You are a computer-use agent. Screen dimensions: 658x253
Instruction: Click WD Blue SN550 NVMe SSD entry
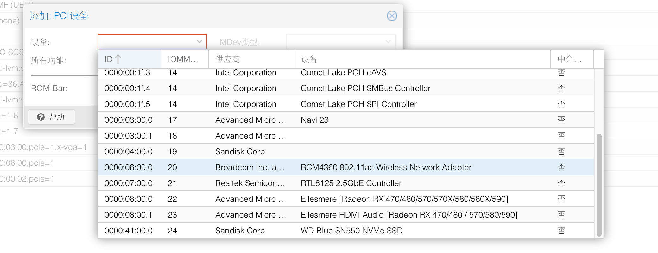tap(351, 231)
